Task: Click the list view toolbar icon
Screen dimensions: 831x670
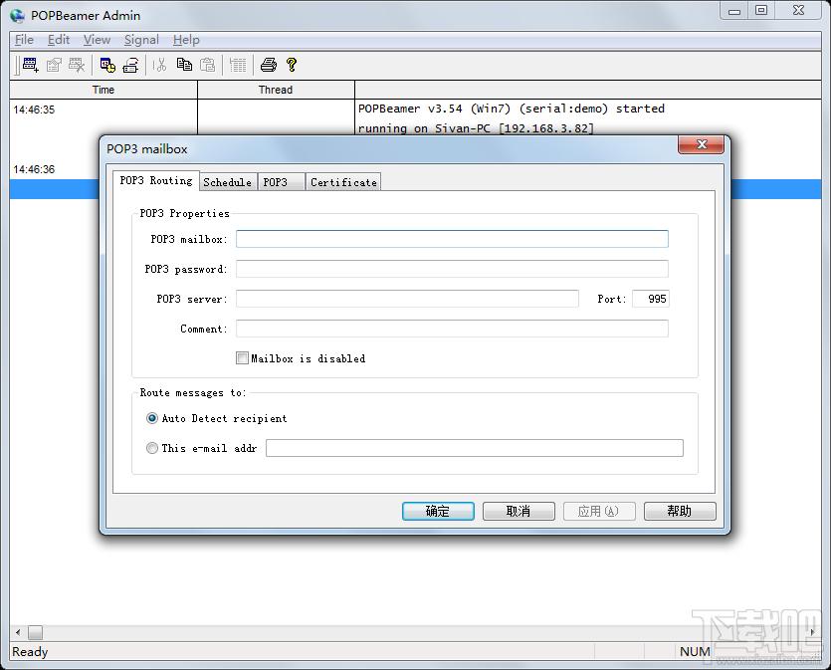Action: point(238,65)
